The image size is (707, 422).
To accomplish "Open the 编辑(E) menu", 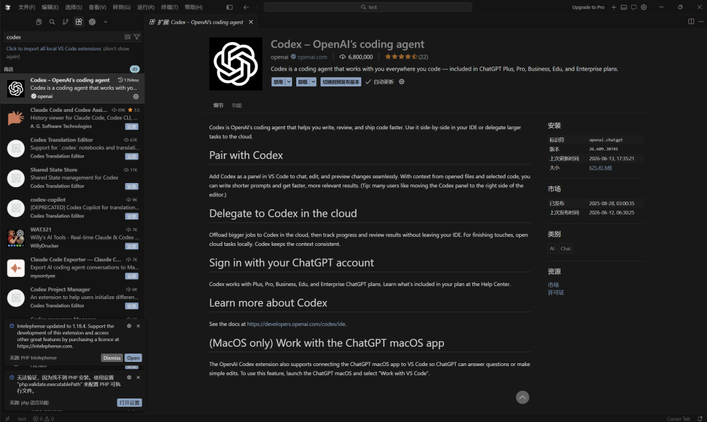I will tap(50, 7).
